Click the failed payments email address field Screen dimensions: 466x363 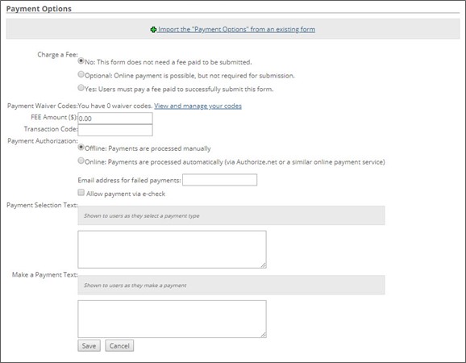point(219,180)
